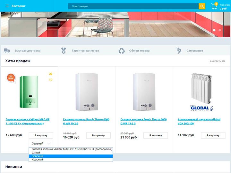Click the search magnifier button
The height and width of the screenshot is (173, 231).
pyautogui.click(x=202, y=6)
